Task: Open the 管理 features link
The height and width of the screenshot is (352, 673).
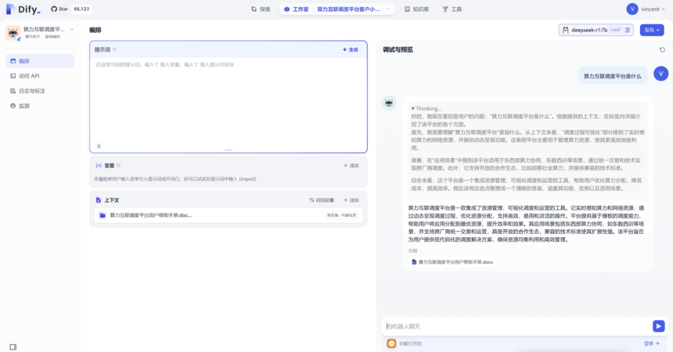Action: pos(652,343)
